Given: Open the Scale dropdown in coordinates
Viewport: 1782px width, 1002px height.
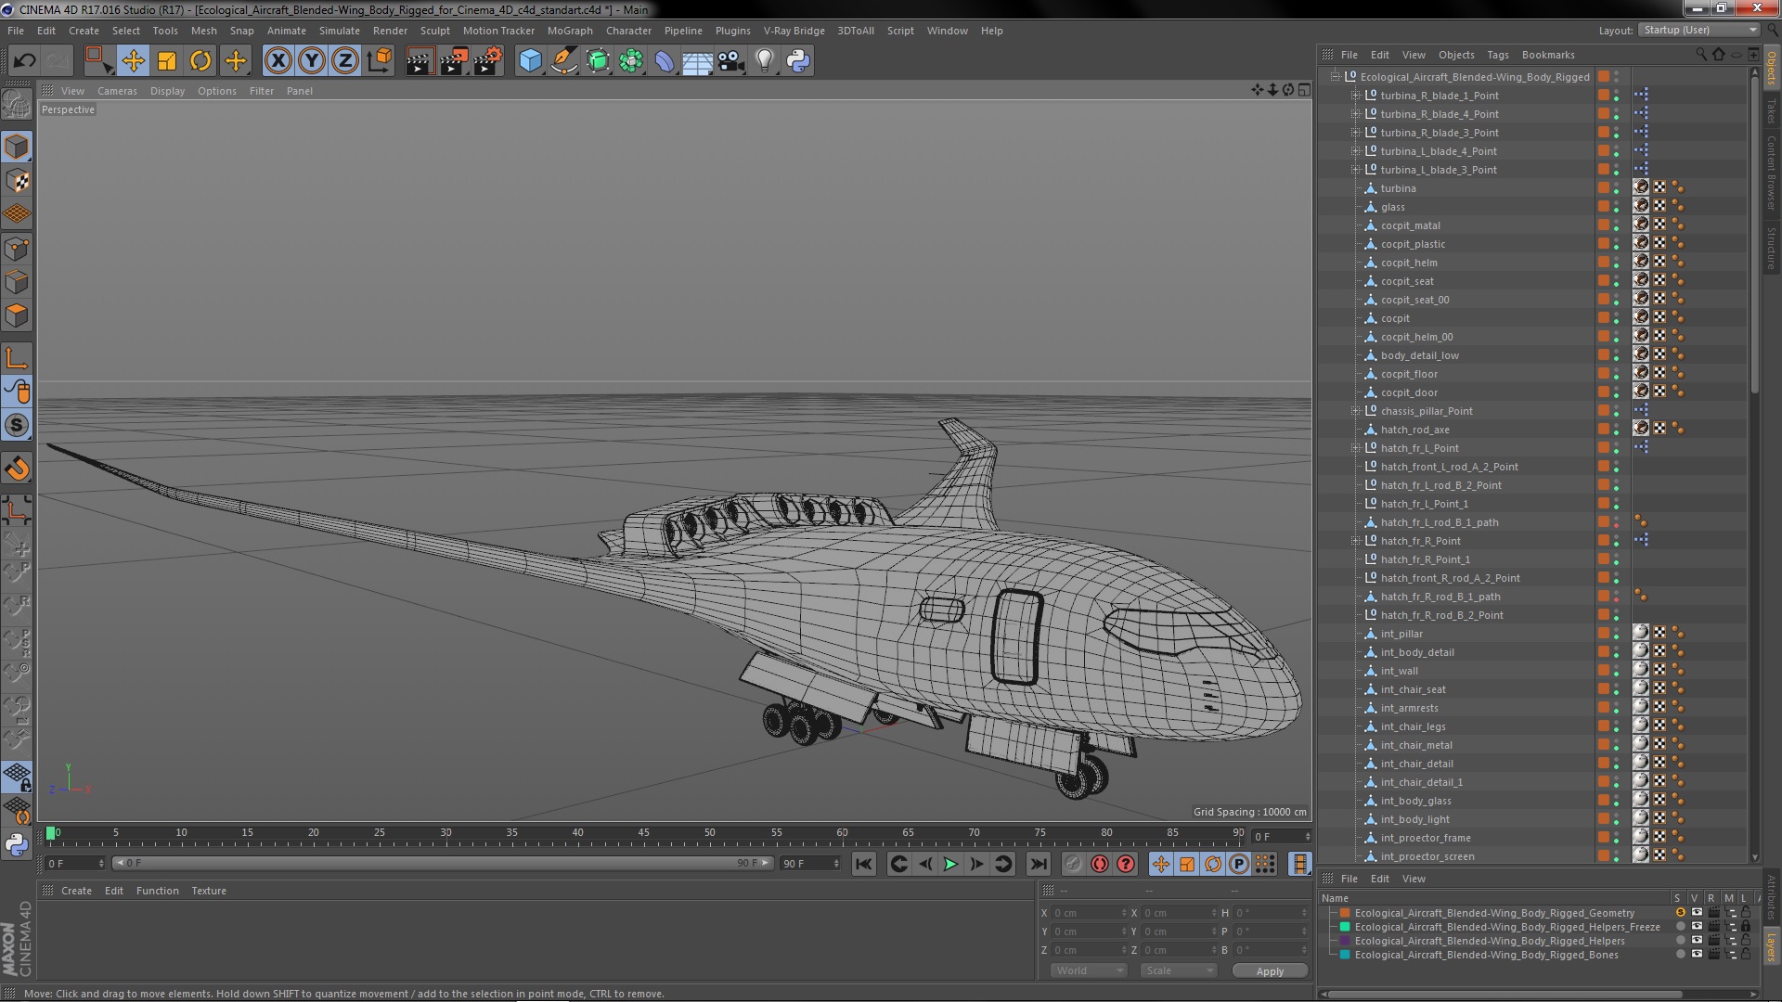Looking at the screenshot, I should [x=1178, y=970].
